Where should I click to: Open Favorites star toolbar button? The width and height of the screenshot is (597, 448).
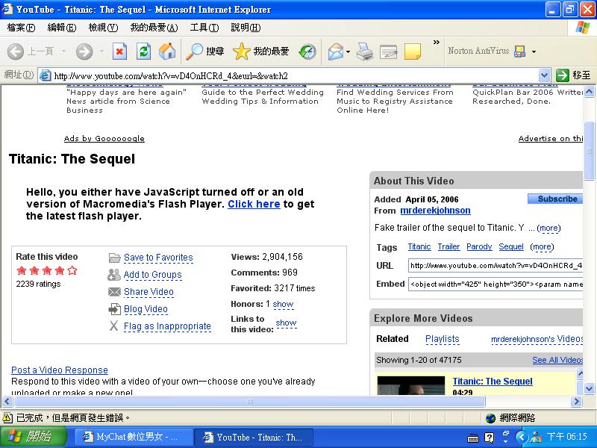tap(260, 52)
